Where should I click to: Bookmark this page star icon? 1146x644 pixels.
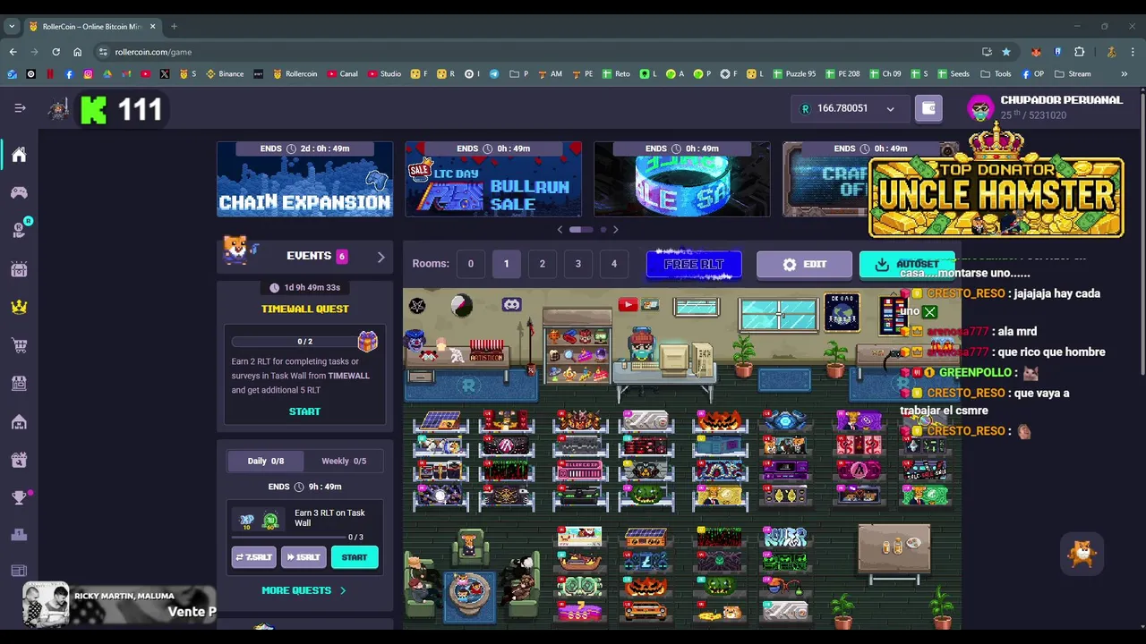[1006, 52]
